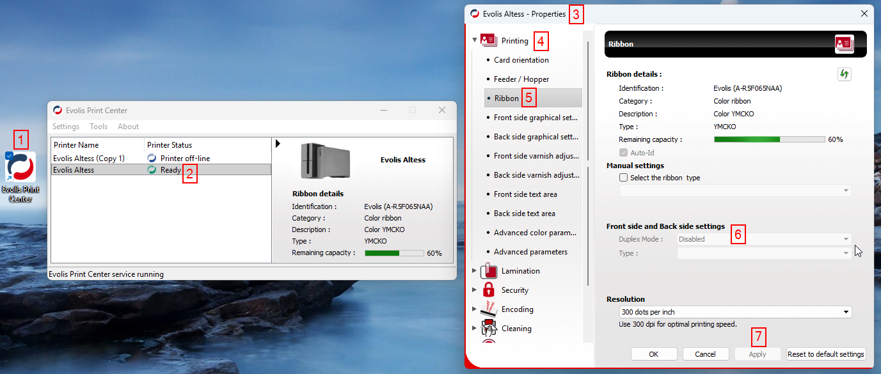Click the Encoding section icon

[x=489, y=309]
